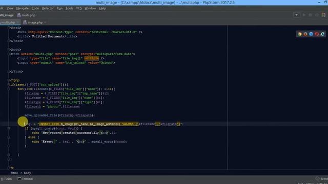The image size is (328, 184).
Task: Open the Terminal tool window
Action: [x=26, y=179]
